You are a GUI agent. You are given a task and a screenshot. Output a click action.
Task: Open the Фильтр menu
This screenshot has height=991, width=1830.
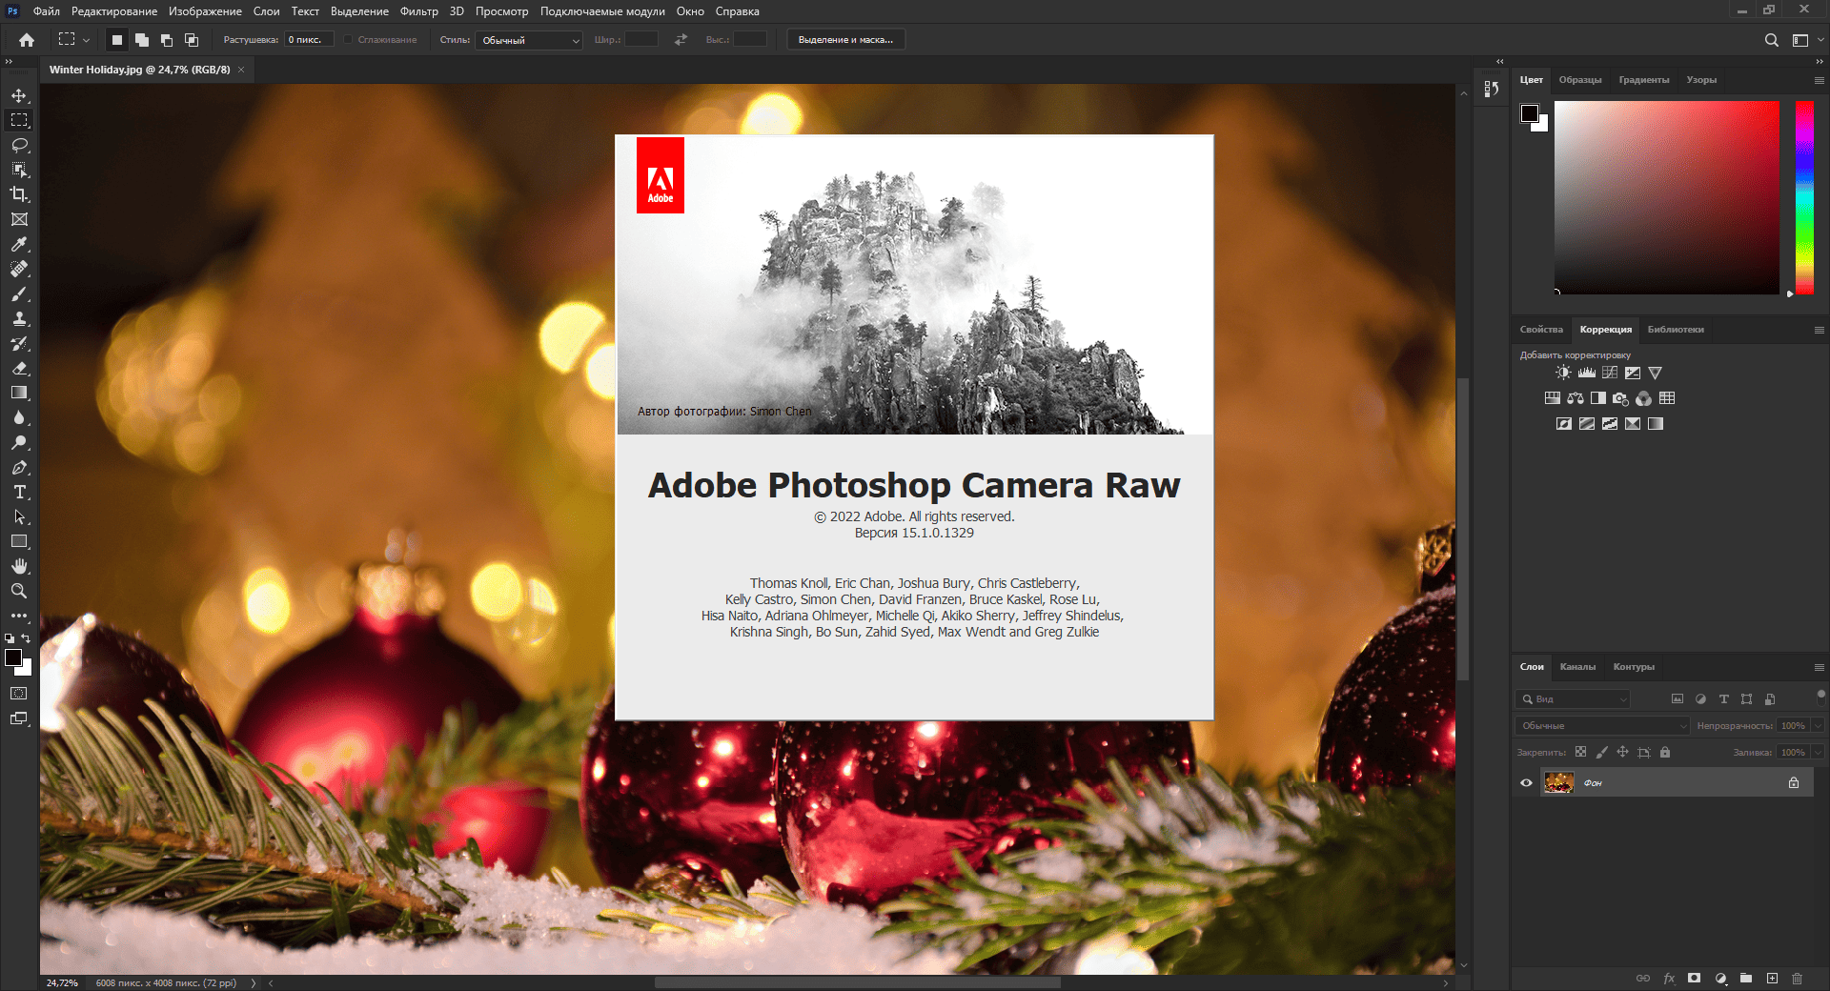(419, 11)
